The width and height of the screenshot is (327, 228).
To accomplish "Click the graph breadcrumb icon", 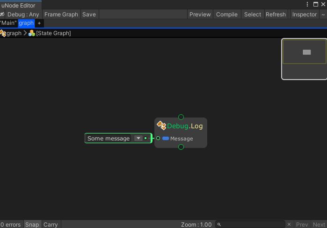I will (3, 33).
